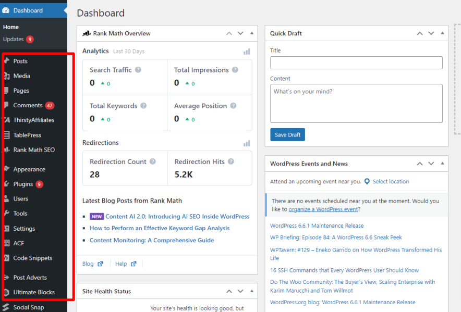Click the Plugins icon in the sidebar
Image resolution: width=461 pixels, height=312 pixels.
[6, 184]
